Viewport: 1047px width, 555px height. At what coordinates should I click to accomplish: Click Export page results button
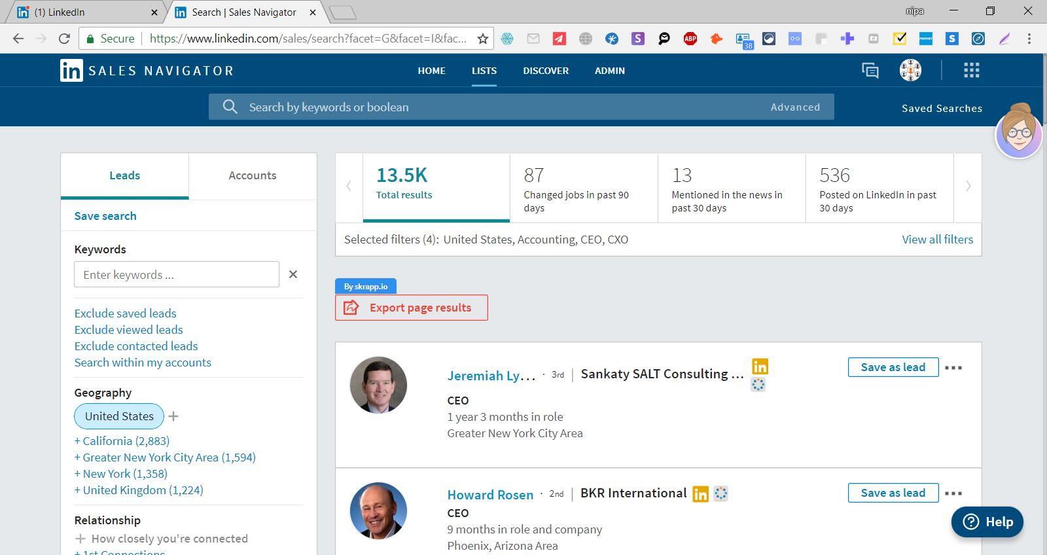pos(412,308)
